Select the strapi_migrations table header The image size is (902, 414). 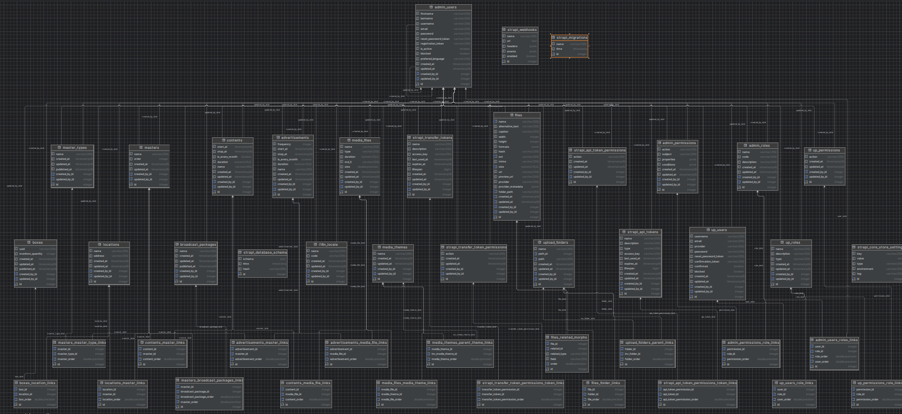571,38
